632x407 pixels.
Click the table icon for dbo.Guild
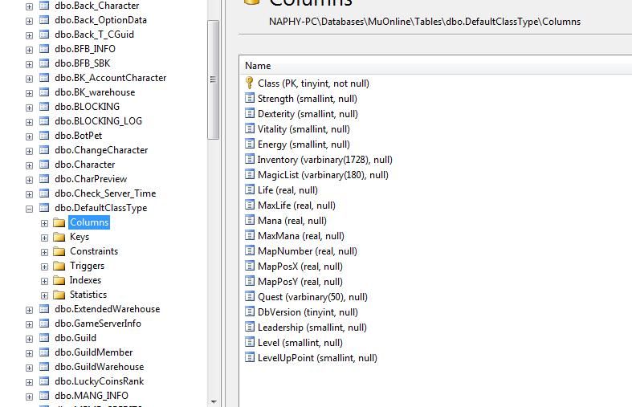pyautogui.click(x=44, y=338)
